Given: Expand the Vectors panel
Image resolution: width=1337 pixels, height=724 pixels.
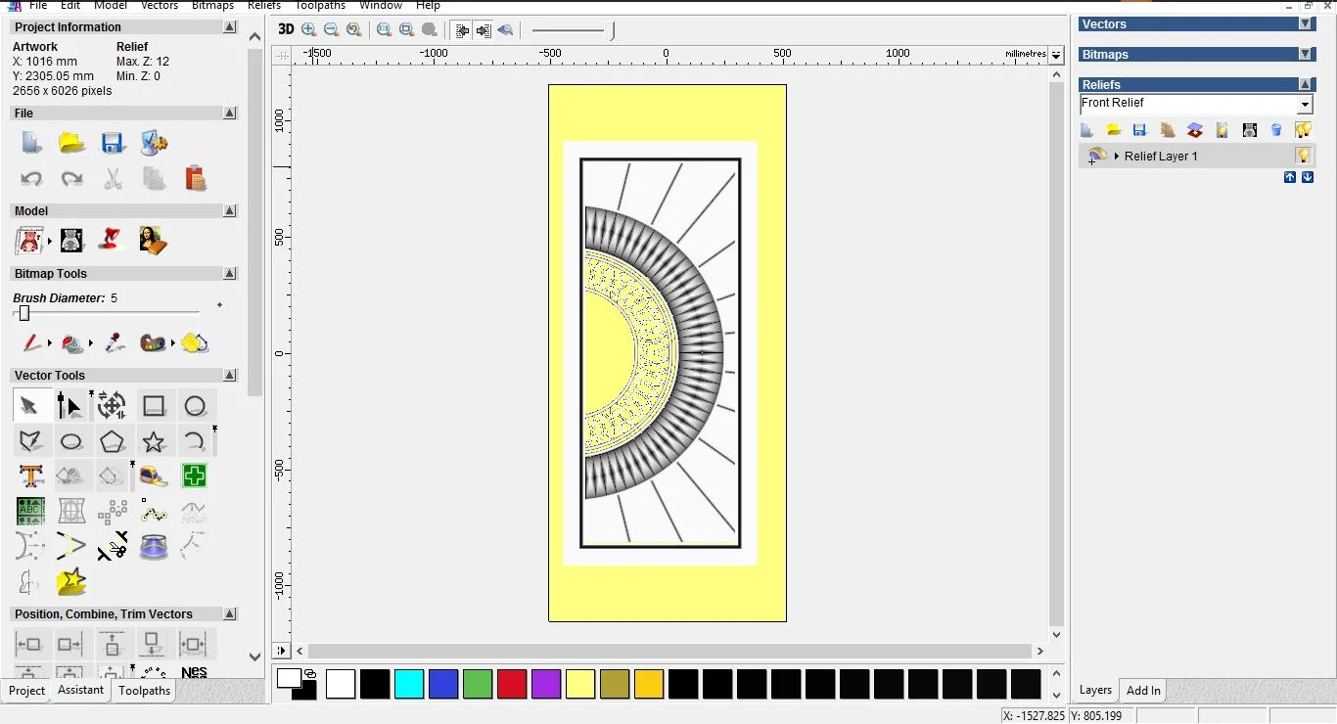Looking at the screenshot, I should click(1305, 24).
